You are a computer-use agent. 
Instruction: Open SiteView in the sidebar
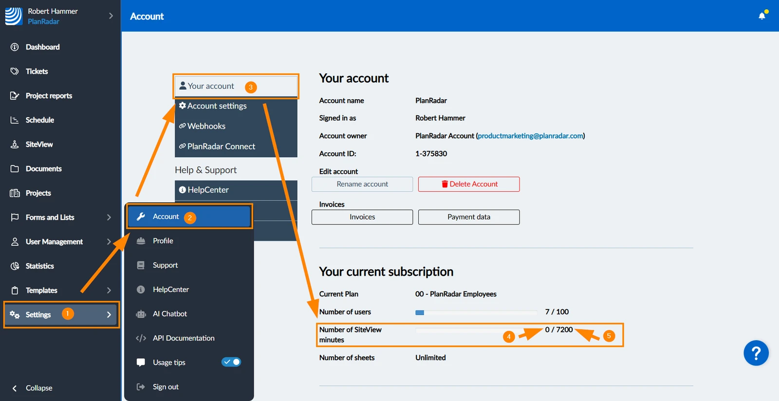[39, 145]
